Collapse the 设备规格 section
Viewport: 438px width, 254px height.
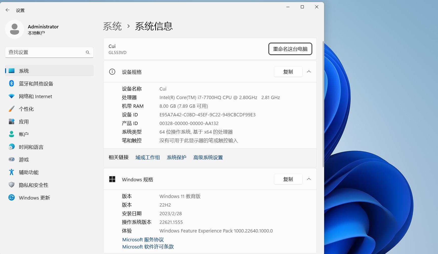point(309,71)
